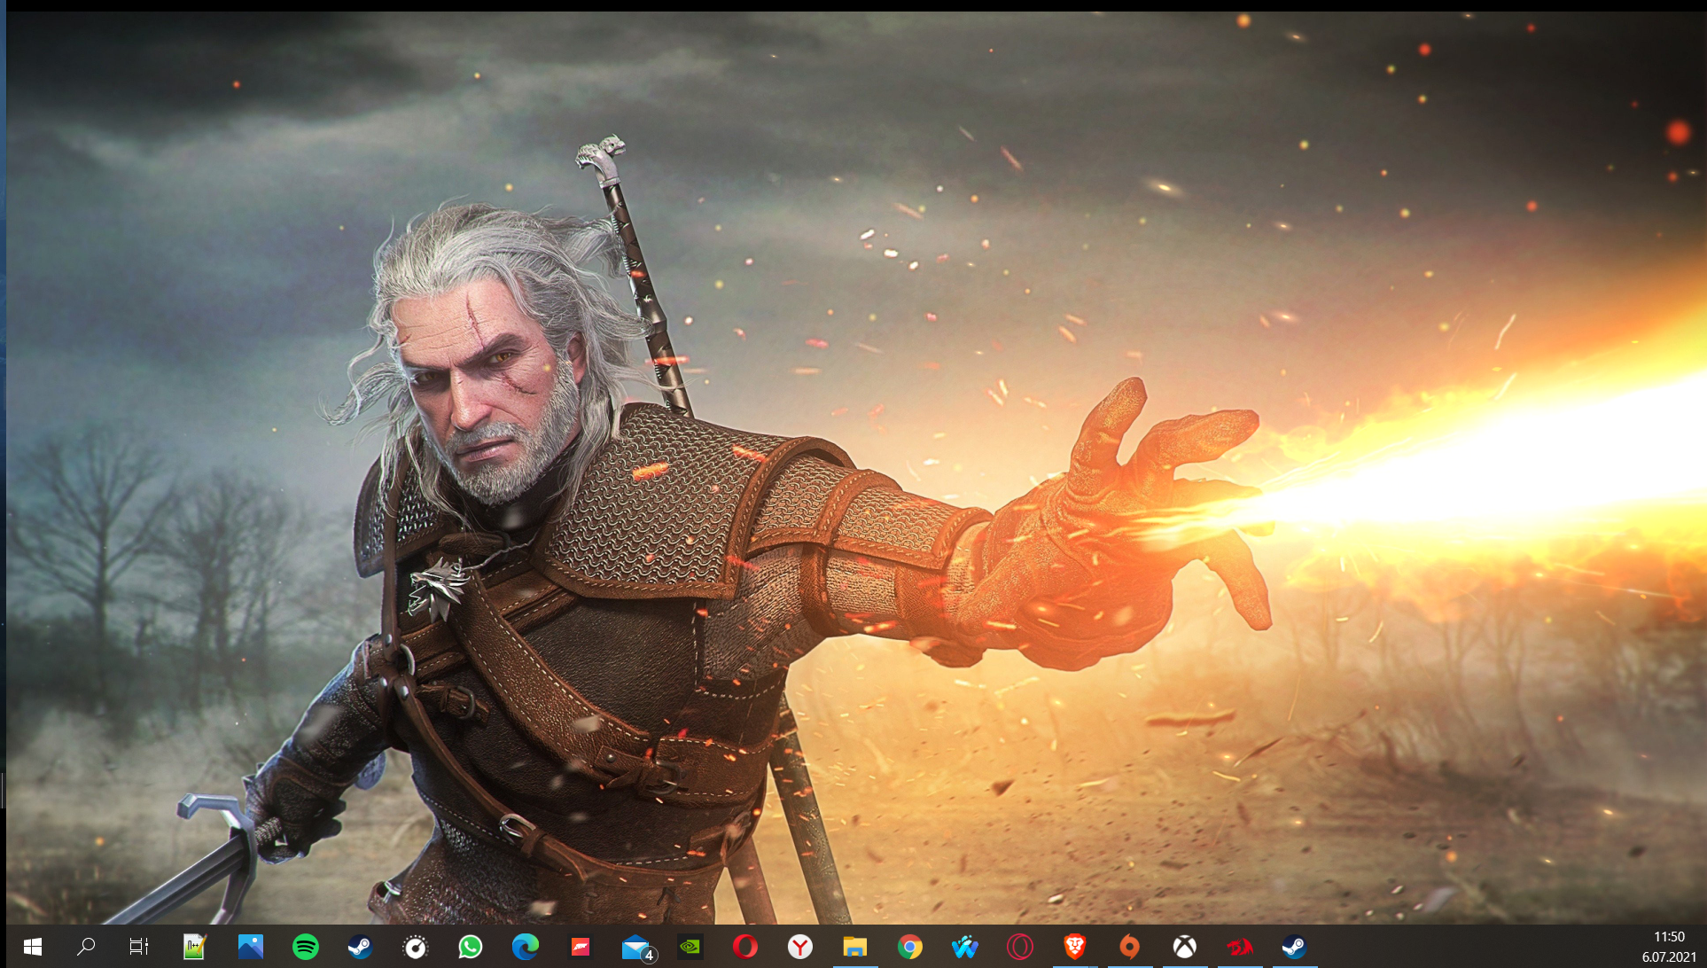The image size is (1707, 968).
Task: Launch the solid red Opera browser
Action: point(745,947)
